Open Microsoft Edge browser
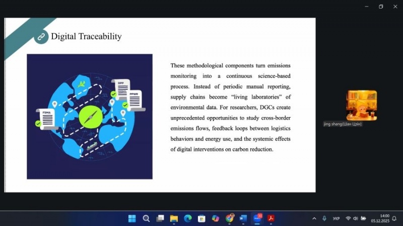This screenshot has height=226, width=403. pos(188,218)
